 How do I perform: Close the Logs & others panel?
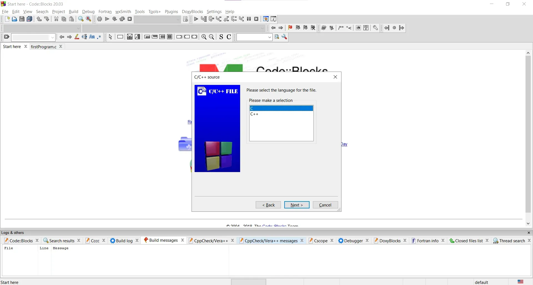pyautogui.click(x=529, y=233)
